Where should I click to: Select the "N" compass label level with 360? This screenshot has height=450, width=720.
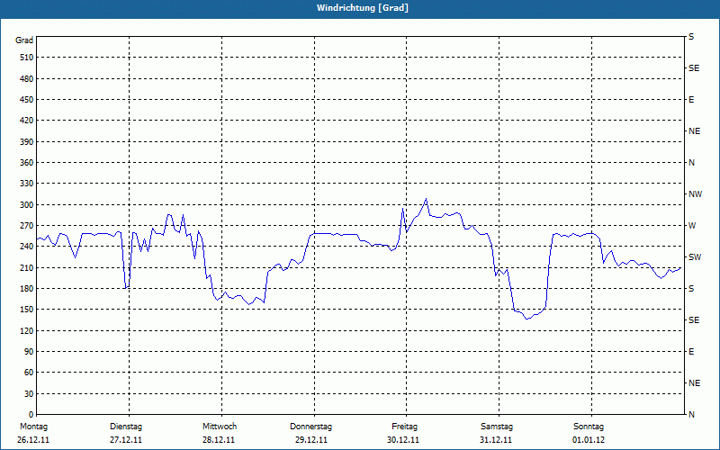[x=692, y=163]
